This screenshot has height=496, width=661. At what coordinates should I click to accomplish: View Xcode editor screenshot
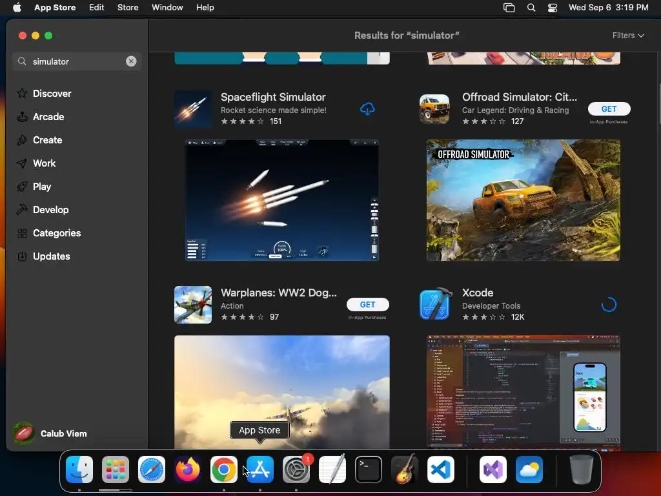coord(523,392)
